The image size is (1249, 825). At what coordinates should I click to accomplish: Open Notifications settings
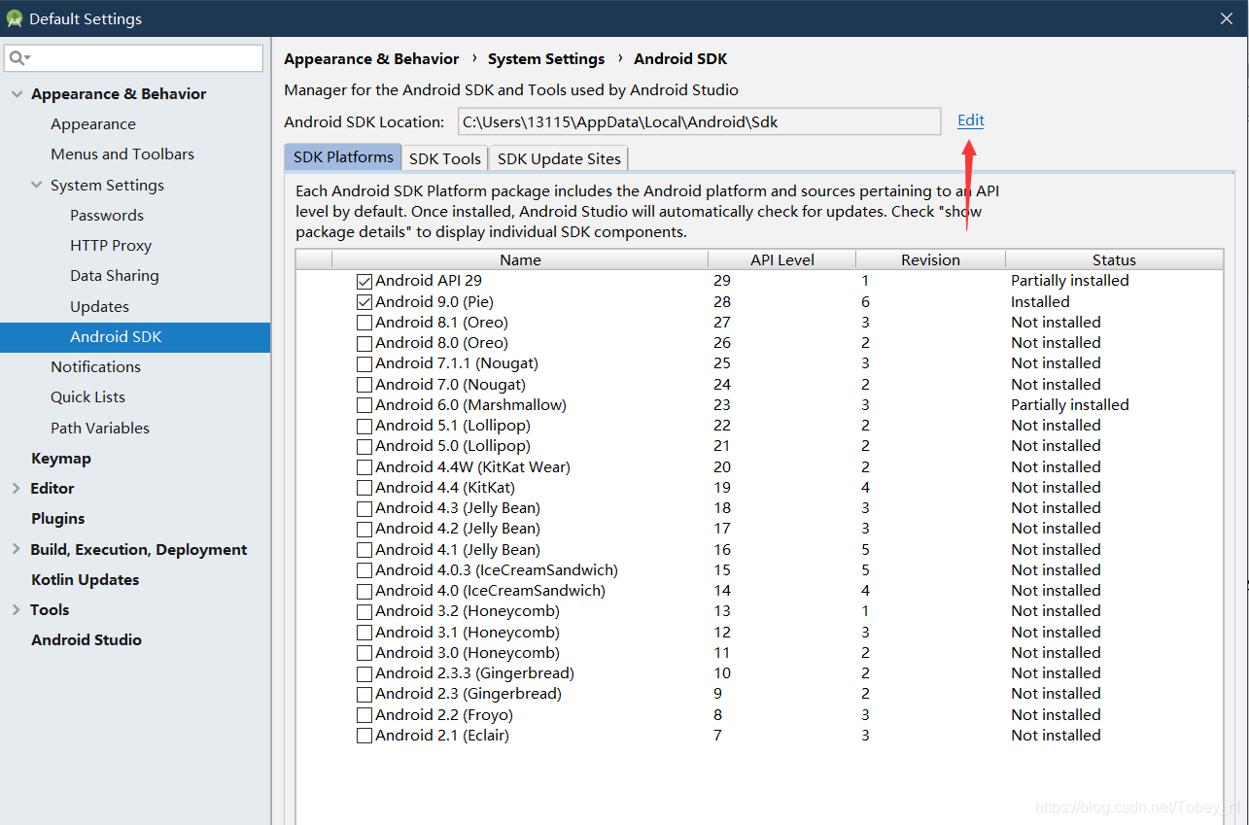click(x=96, y=367)
